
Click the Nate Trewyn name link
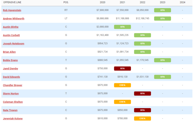click(10, 110)
